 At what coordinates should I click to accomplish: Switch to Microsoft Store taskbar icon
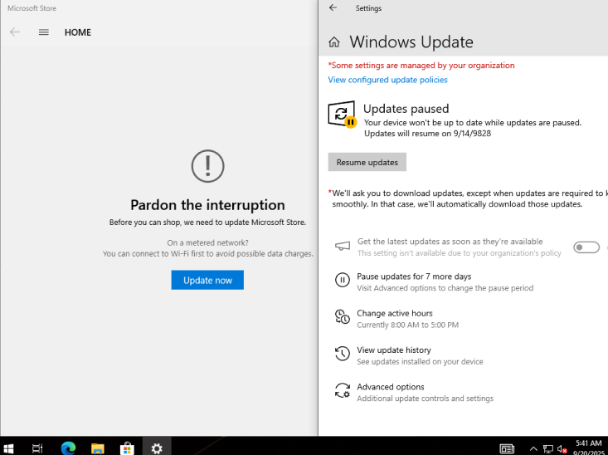pyautogui.click(x=127, y=448)
